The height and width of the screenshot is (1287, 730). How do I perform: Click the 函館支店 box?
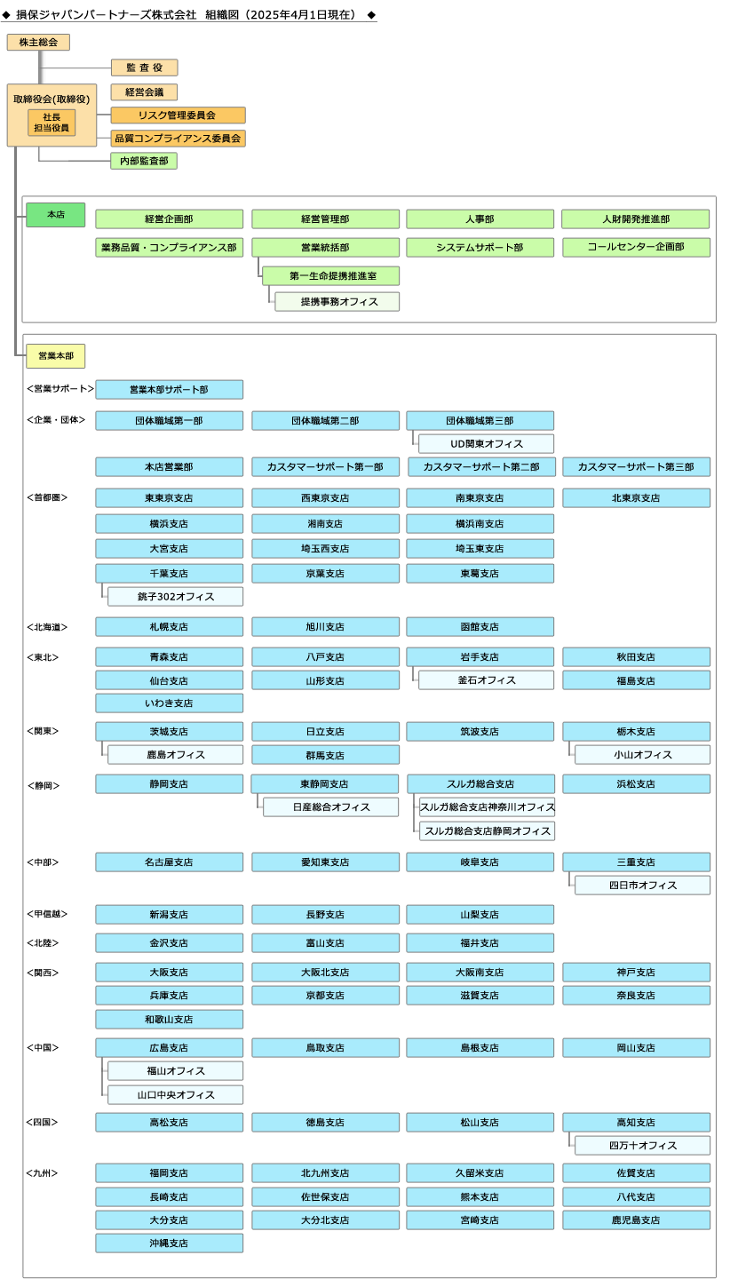pyautogui.click(x=480, y=627)
